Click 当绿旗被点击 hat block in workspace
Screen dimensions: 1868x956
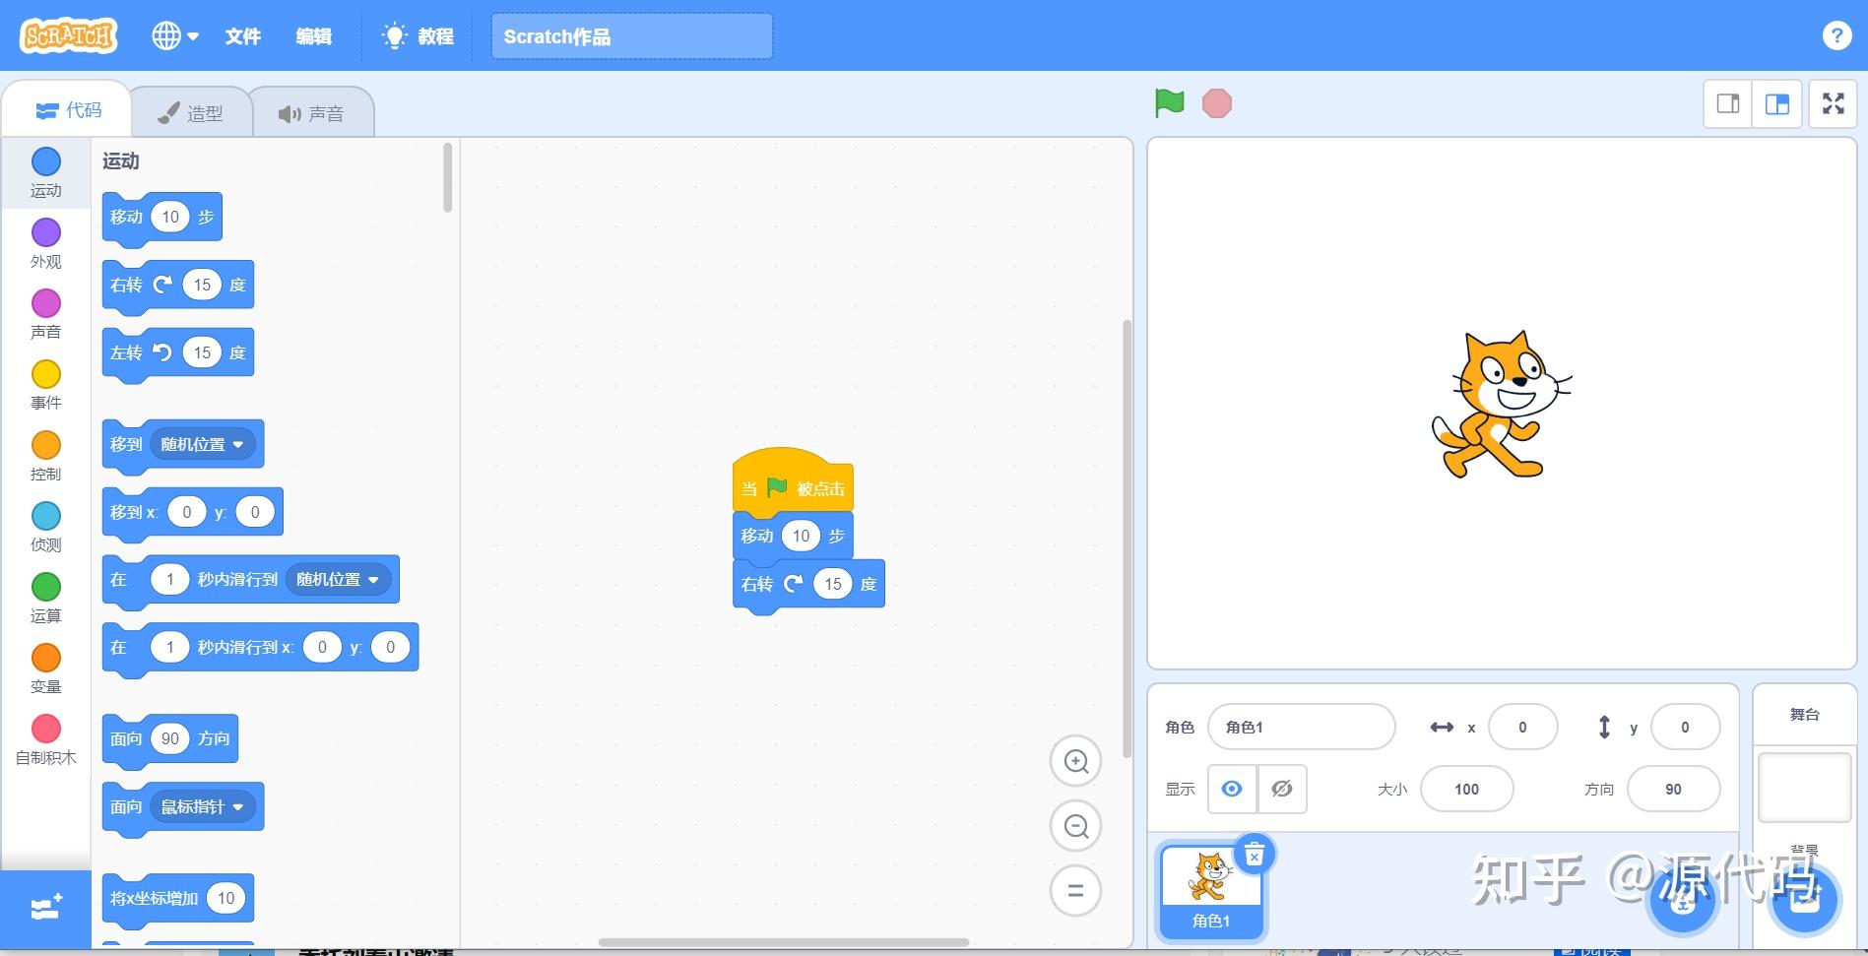coord(793,482)
